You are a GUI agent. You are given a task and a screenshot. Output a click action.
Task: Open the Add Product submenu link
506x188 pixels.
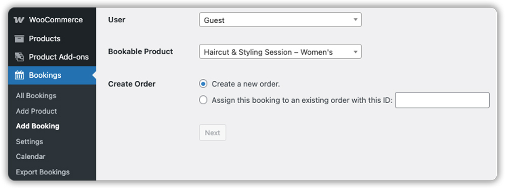36,111
